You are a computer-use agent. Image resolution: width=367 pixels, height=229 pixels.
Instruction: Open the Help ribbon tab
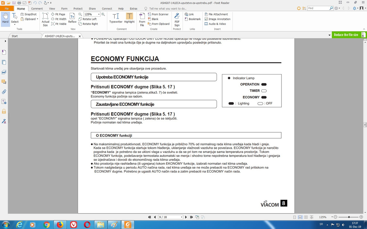(x=121, y=9)
